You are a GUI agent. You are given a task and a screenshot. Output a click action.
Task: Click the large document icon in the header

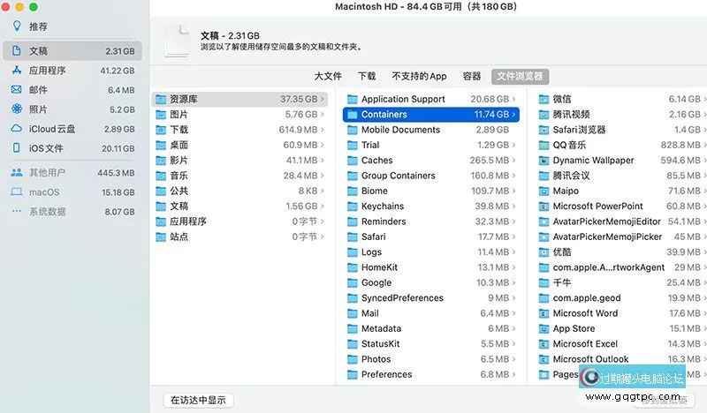pyautogui.click(x=178, y=41)
